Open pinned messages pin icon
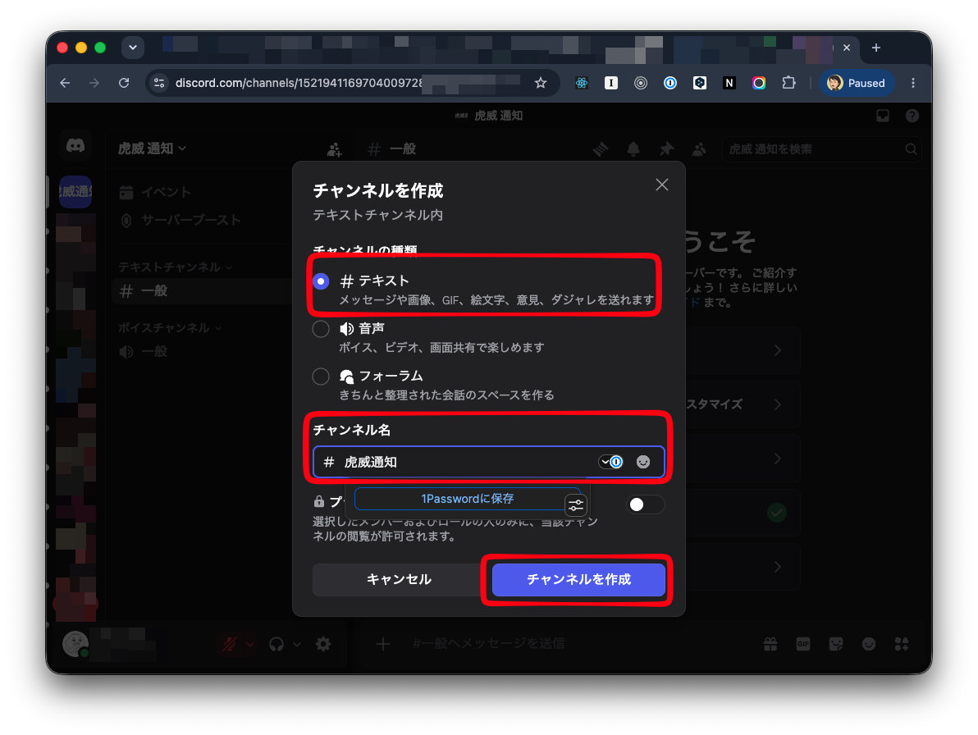Viewport: 978px width, 735px height. pyautogui.click(x=666, y=149)
